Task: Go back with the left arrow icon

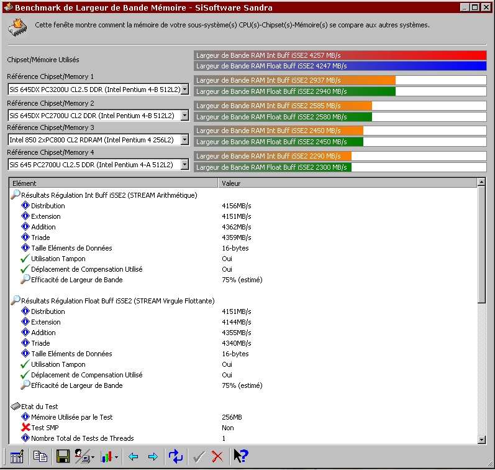Action: click(133, 457)
